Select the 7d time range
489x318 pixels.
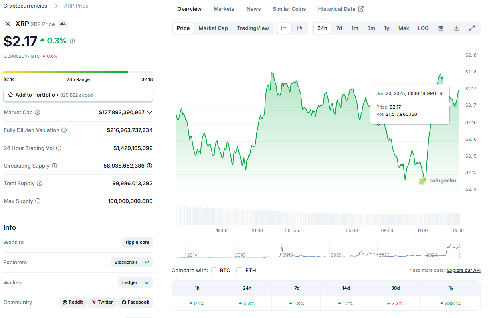pos(339,28)
